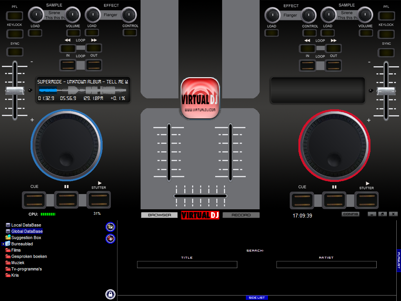
Task: Click left deck sample select knob
Action: 36,15
